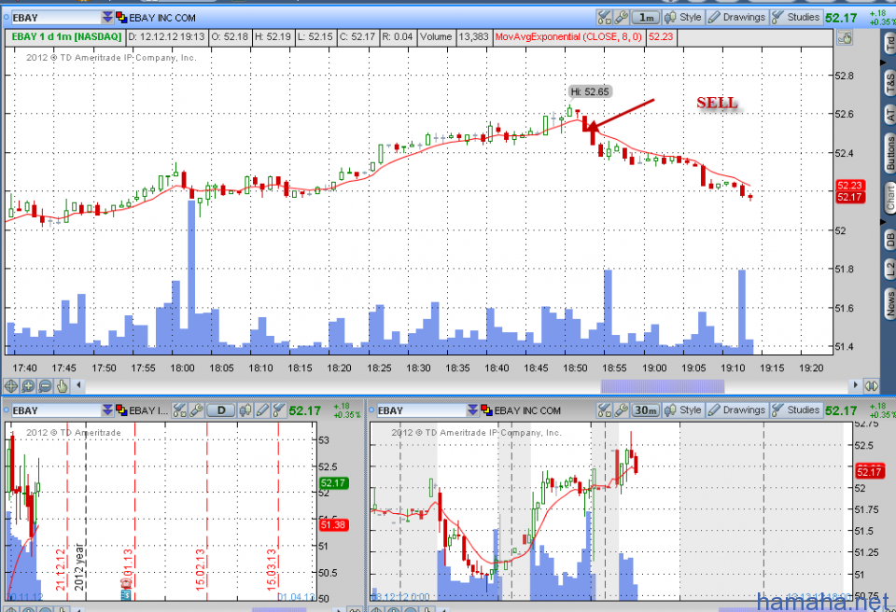Open the Drawings menu in top chart toolbar
Image resolution: width=896 pixels, height=612 pixels.
point(736,18)
